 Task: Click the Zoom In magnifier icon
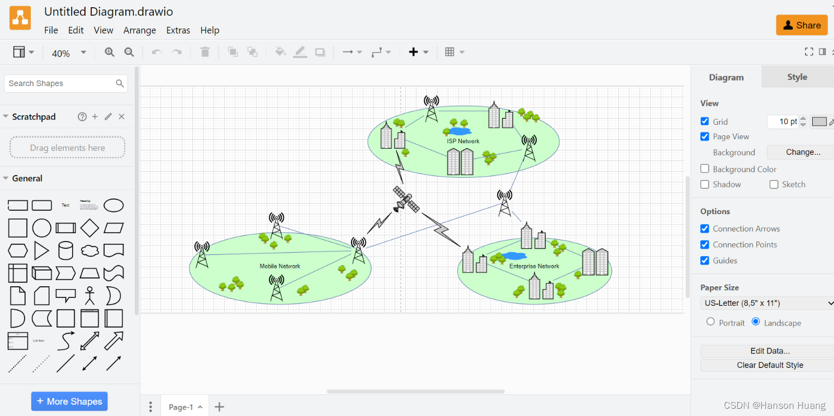tap(110, 51)
